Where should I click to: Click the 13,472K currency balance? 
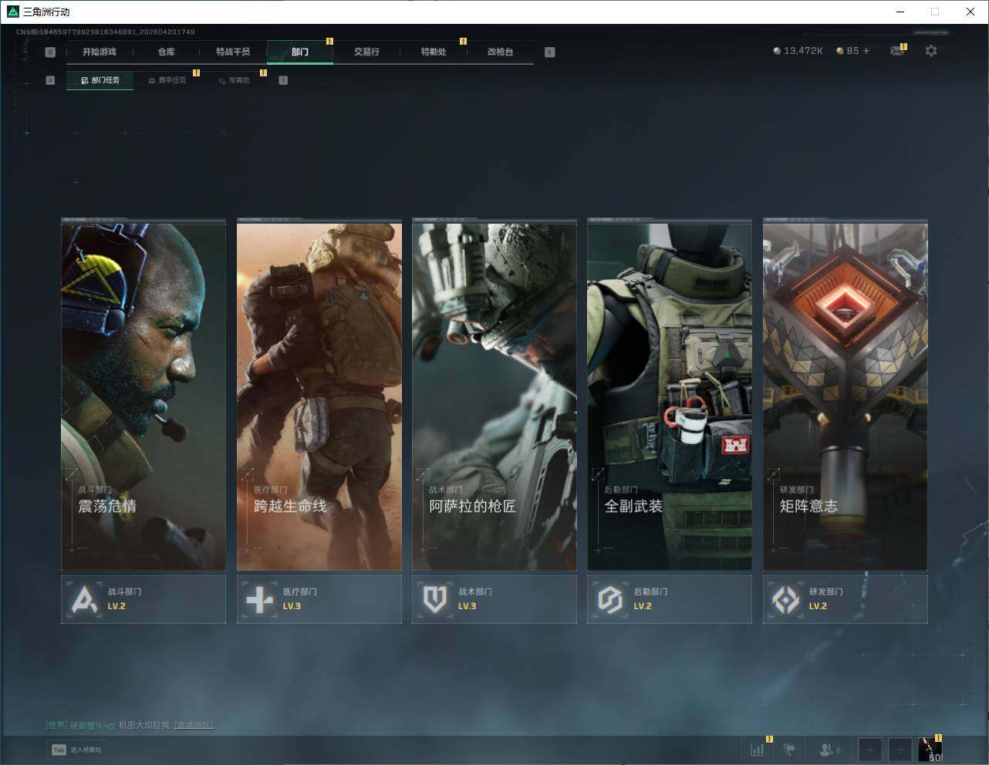point(798,51)
